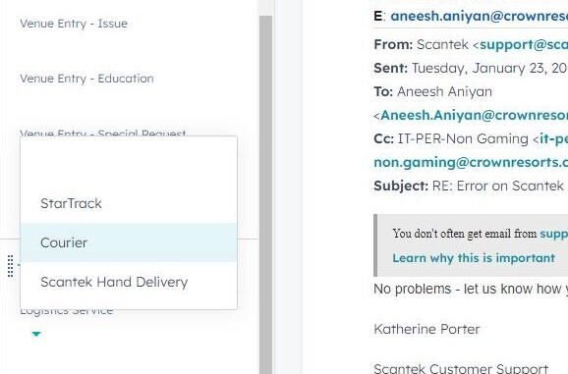Viewport: 568px width, 374px height.
Task: Select the blank option above StarTrack
Action: (129, 165)
